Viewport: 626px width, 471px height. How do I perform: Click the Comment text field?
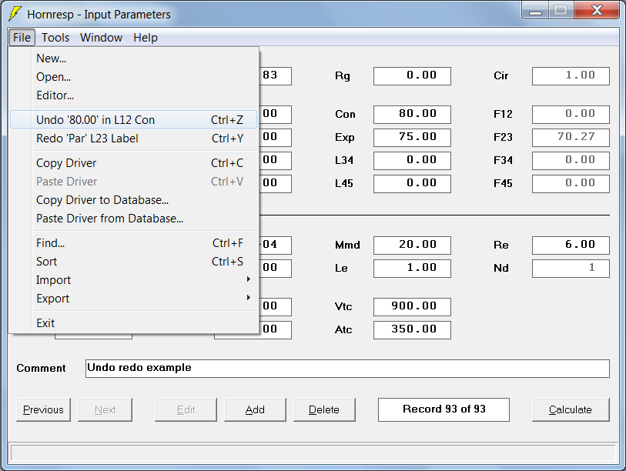click(347, 368)
